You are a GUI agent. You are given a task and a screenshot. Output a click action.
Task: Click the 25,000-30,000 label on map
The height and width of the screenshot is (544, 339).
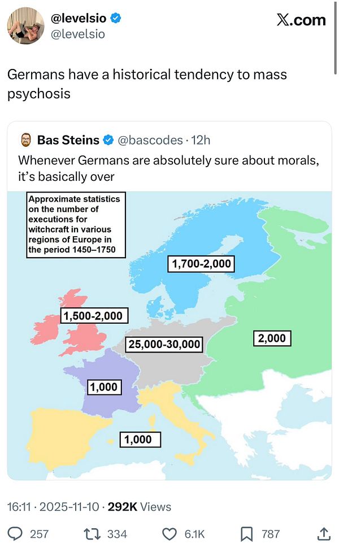[x=164, y=344]
